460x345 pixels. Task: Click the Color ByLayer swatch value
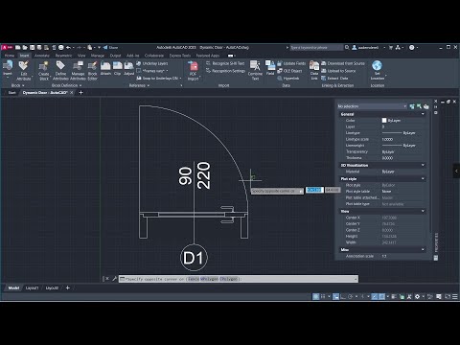(391, 121)
